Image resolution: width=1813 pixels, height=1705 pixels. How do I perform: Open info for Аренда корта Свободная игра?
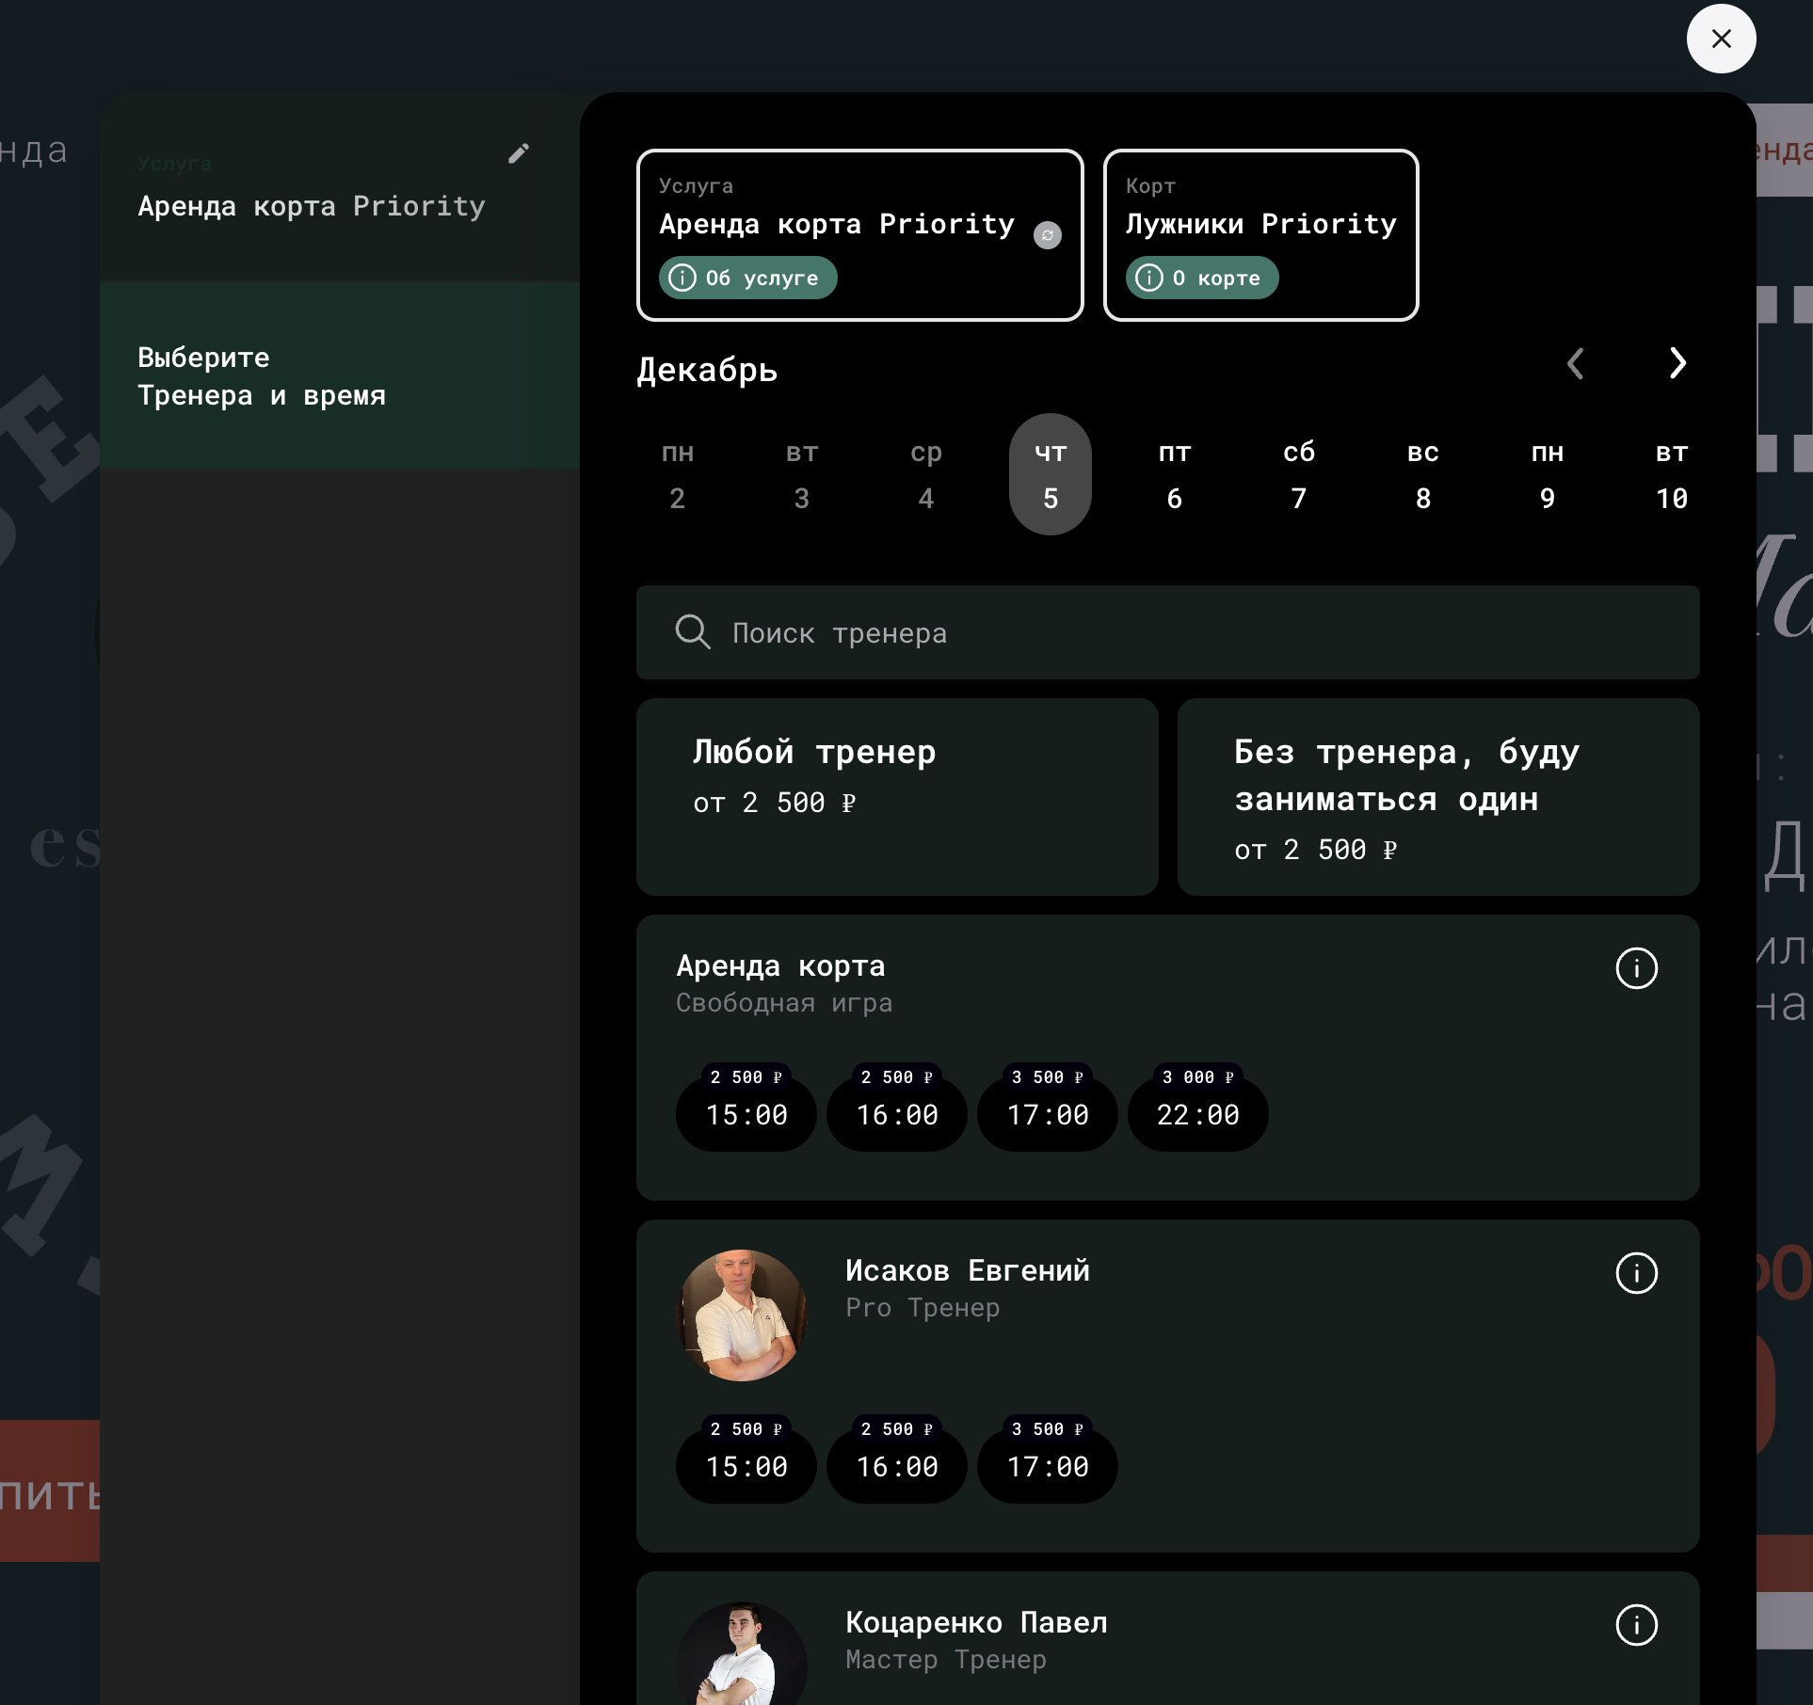1636,968
